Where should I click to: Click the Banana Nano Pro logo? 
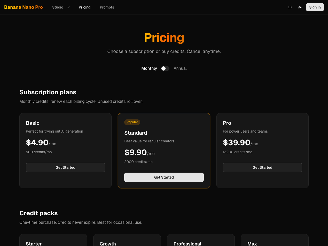click(23, 7)
